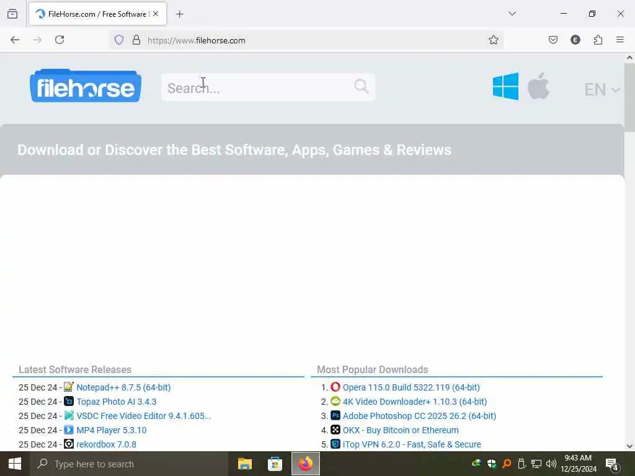Close the FileHorse.com tab
The image size is (635, 476).
[156, 14]
